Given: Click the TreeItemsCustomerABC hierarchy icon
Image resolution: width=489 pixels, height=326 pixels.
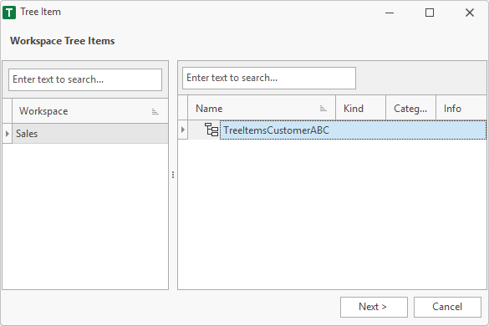Looking at the screenshot, I should point(211,130).
